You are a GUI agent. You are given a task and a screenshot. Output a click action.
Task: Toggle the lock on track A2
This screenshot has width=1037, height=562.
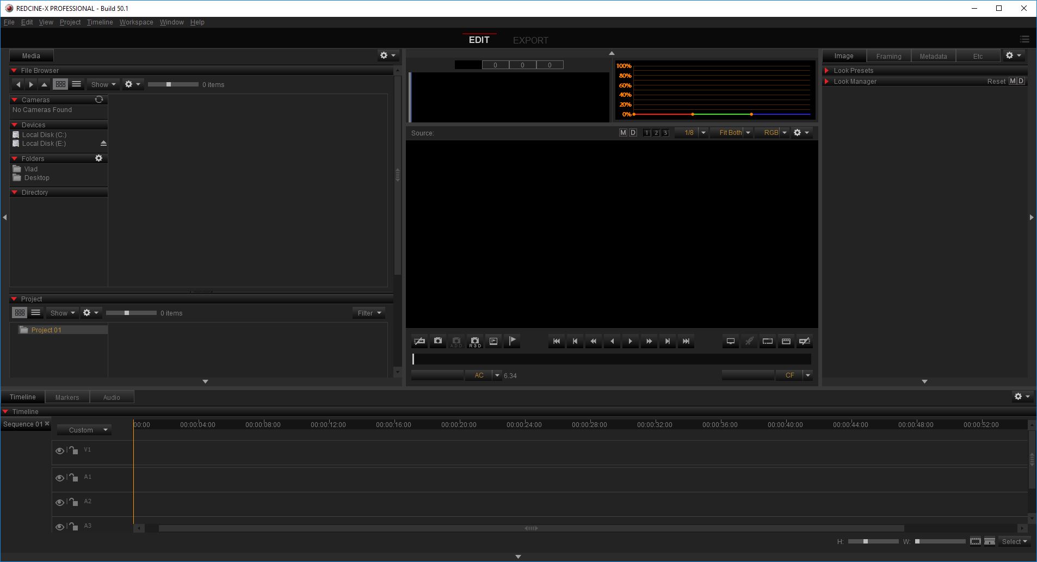73,502
